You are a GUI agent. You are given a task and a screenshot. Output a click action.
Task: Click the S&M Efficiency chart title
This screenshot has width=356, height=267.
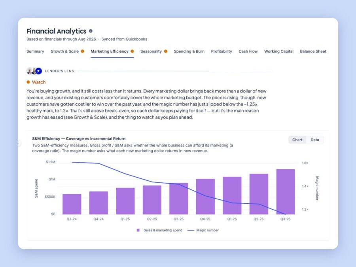pos(79,139)
